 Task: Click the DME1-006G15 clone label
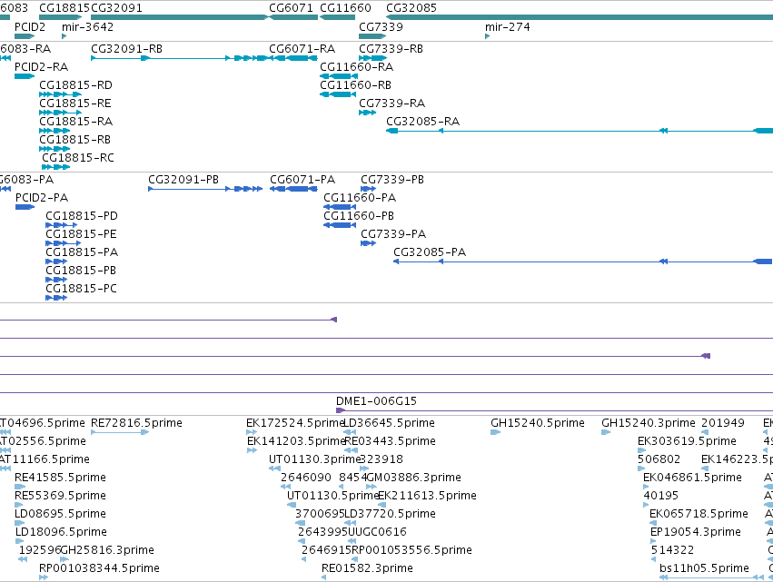[376, 401]
